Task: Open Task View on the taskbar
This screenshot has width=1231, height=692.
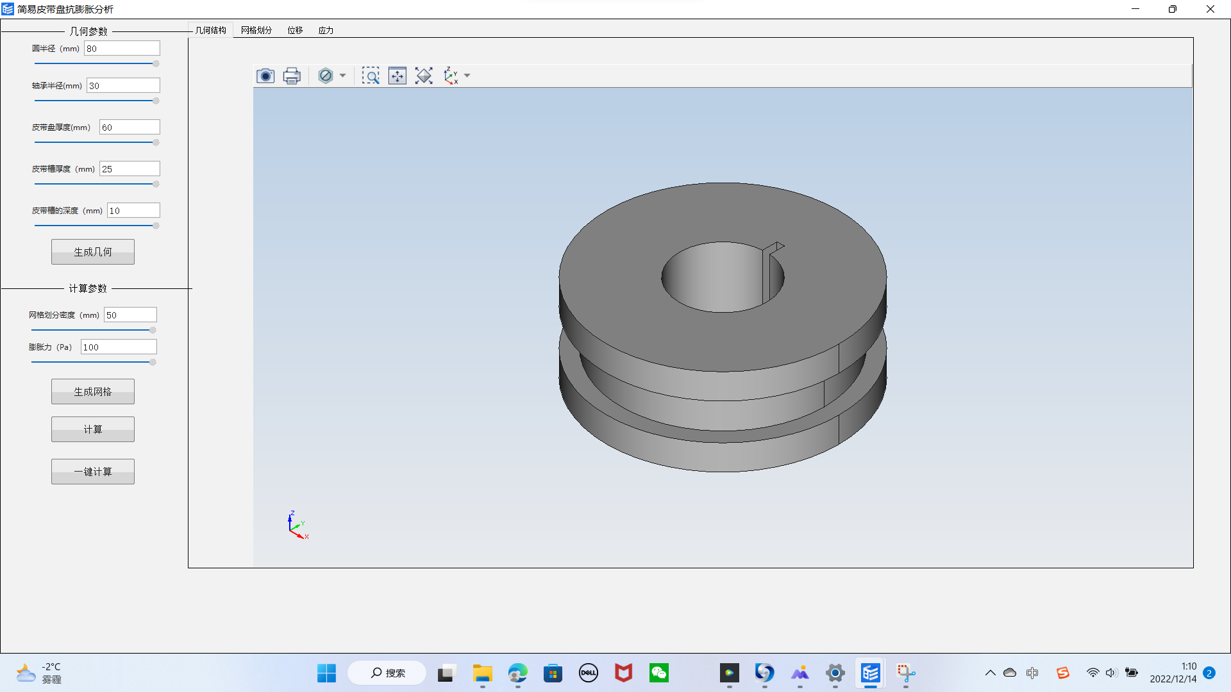Action: [x=446, y=673]
